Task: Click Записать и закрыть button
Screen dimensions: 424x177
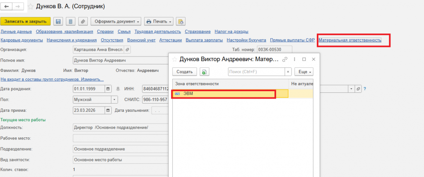Action: click(x=25, y=21)
